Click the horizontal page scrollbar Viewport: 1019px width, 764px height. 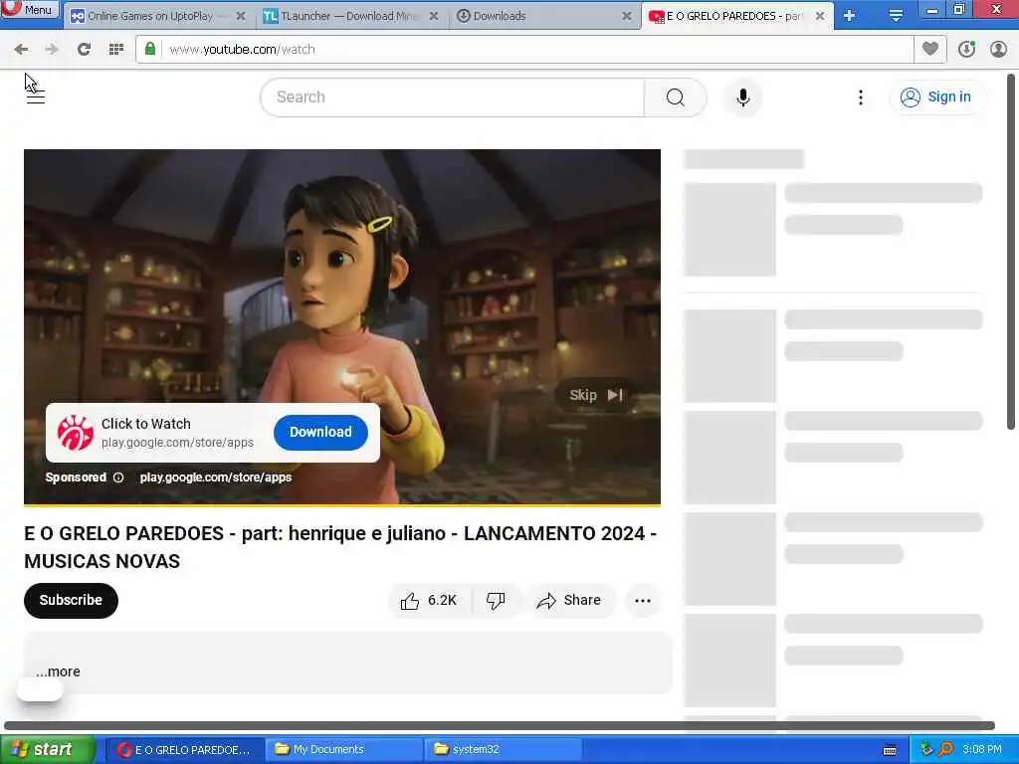tap(500, 725)
